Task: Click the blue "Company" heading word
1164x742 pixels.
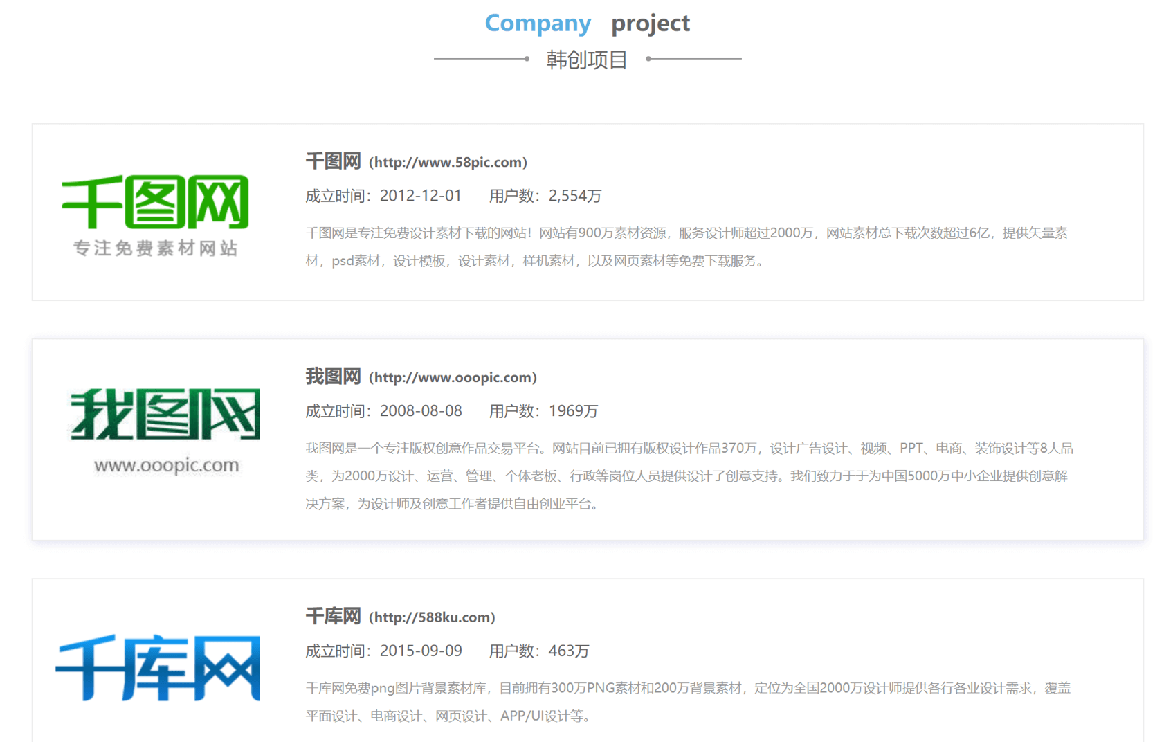Action: pyautogui.click(x=538, y=24)
